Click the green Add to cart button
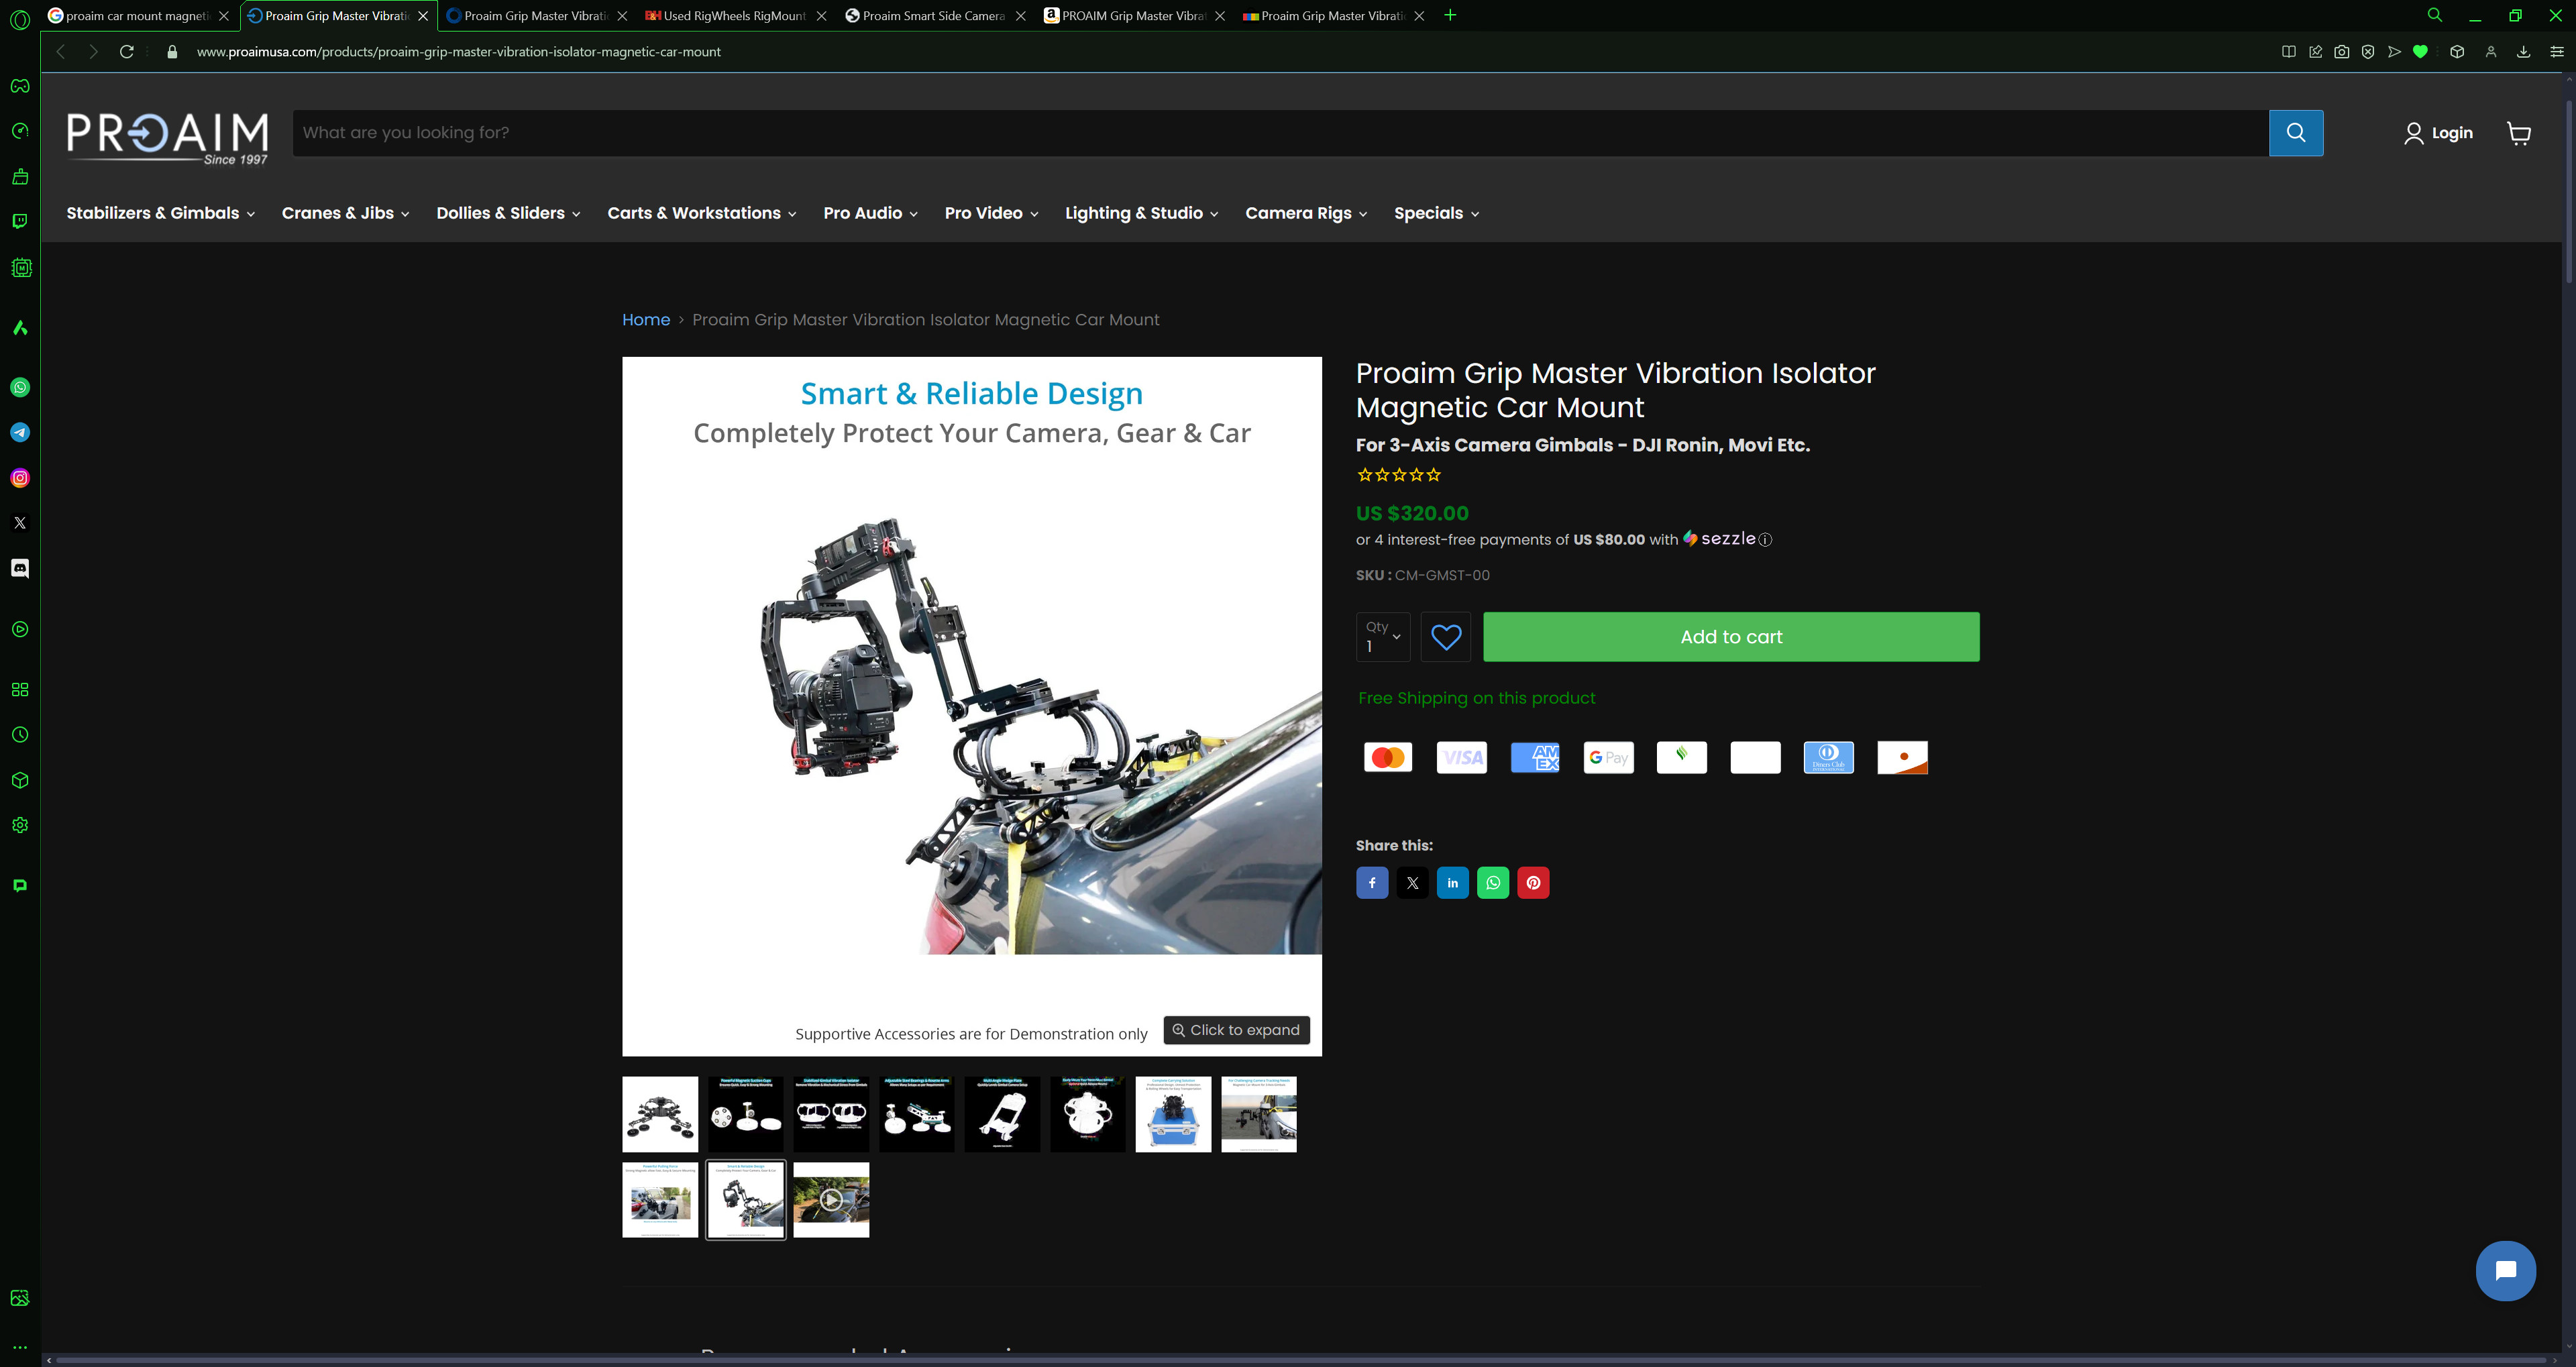 point(1731,637)
